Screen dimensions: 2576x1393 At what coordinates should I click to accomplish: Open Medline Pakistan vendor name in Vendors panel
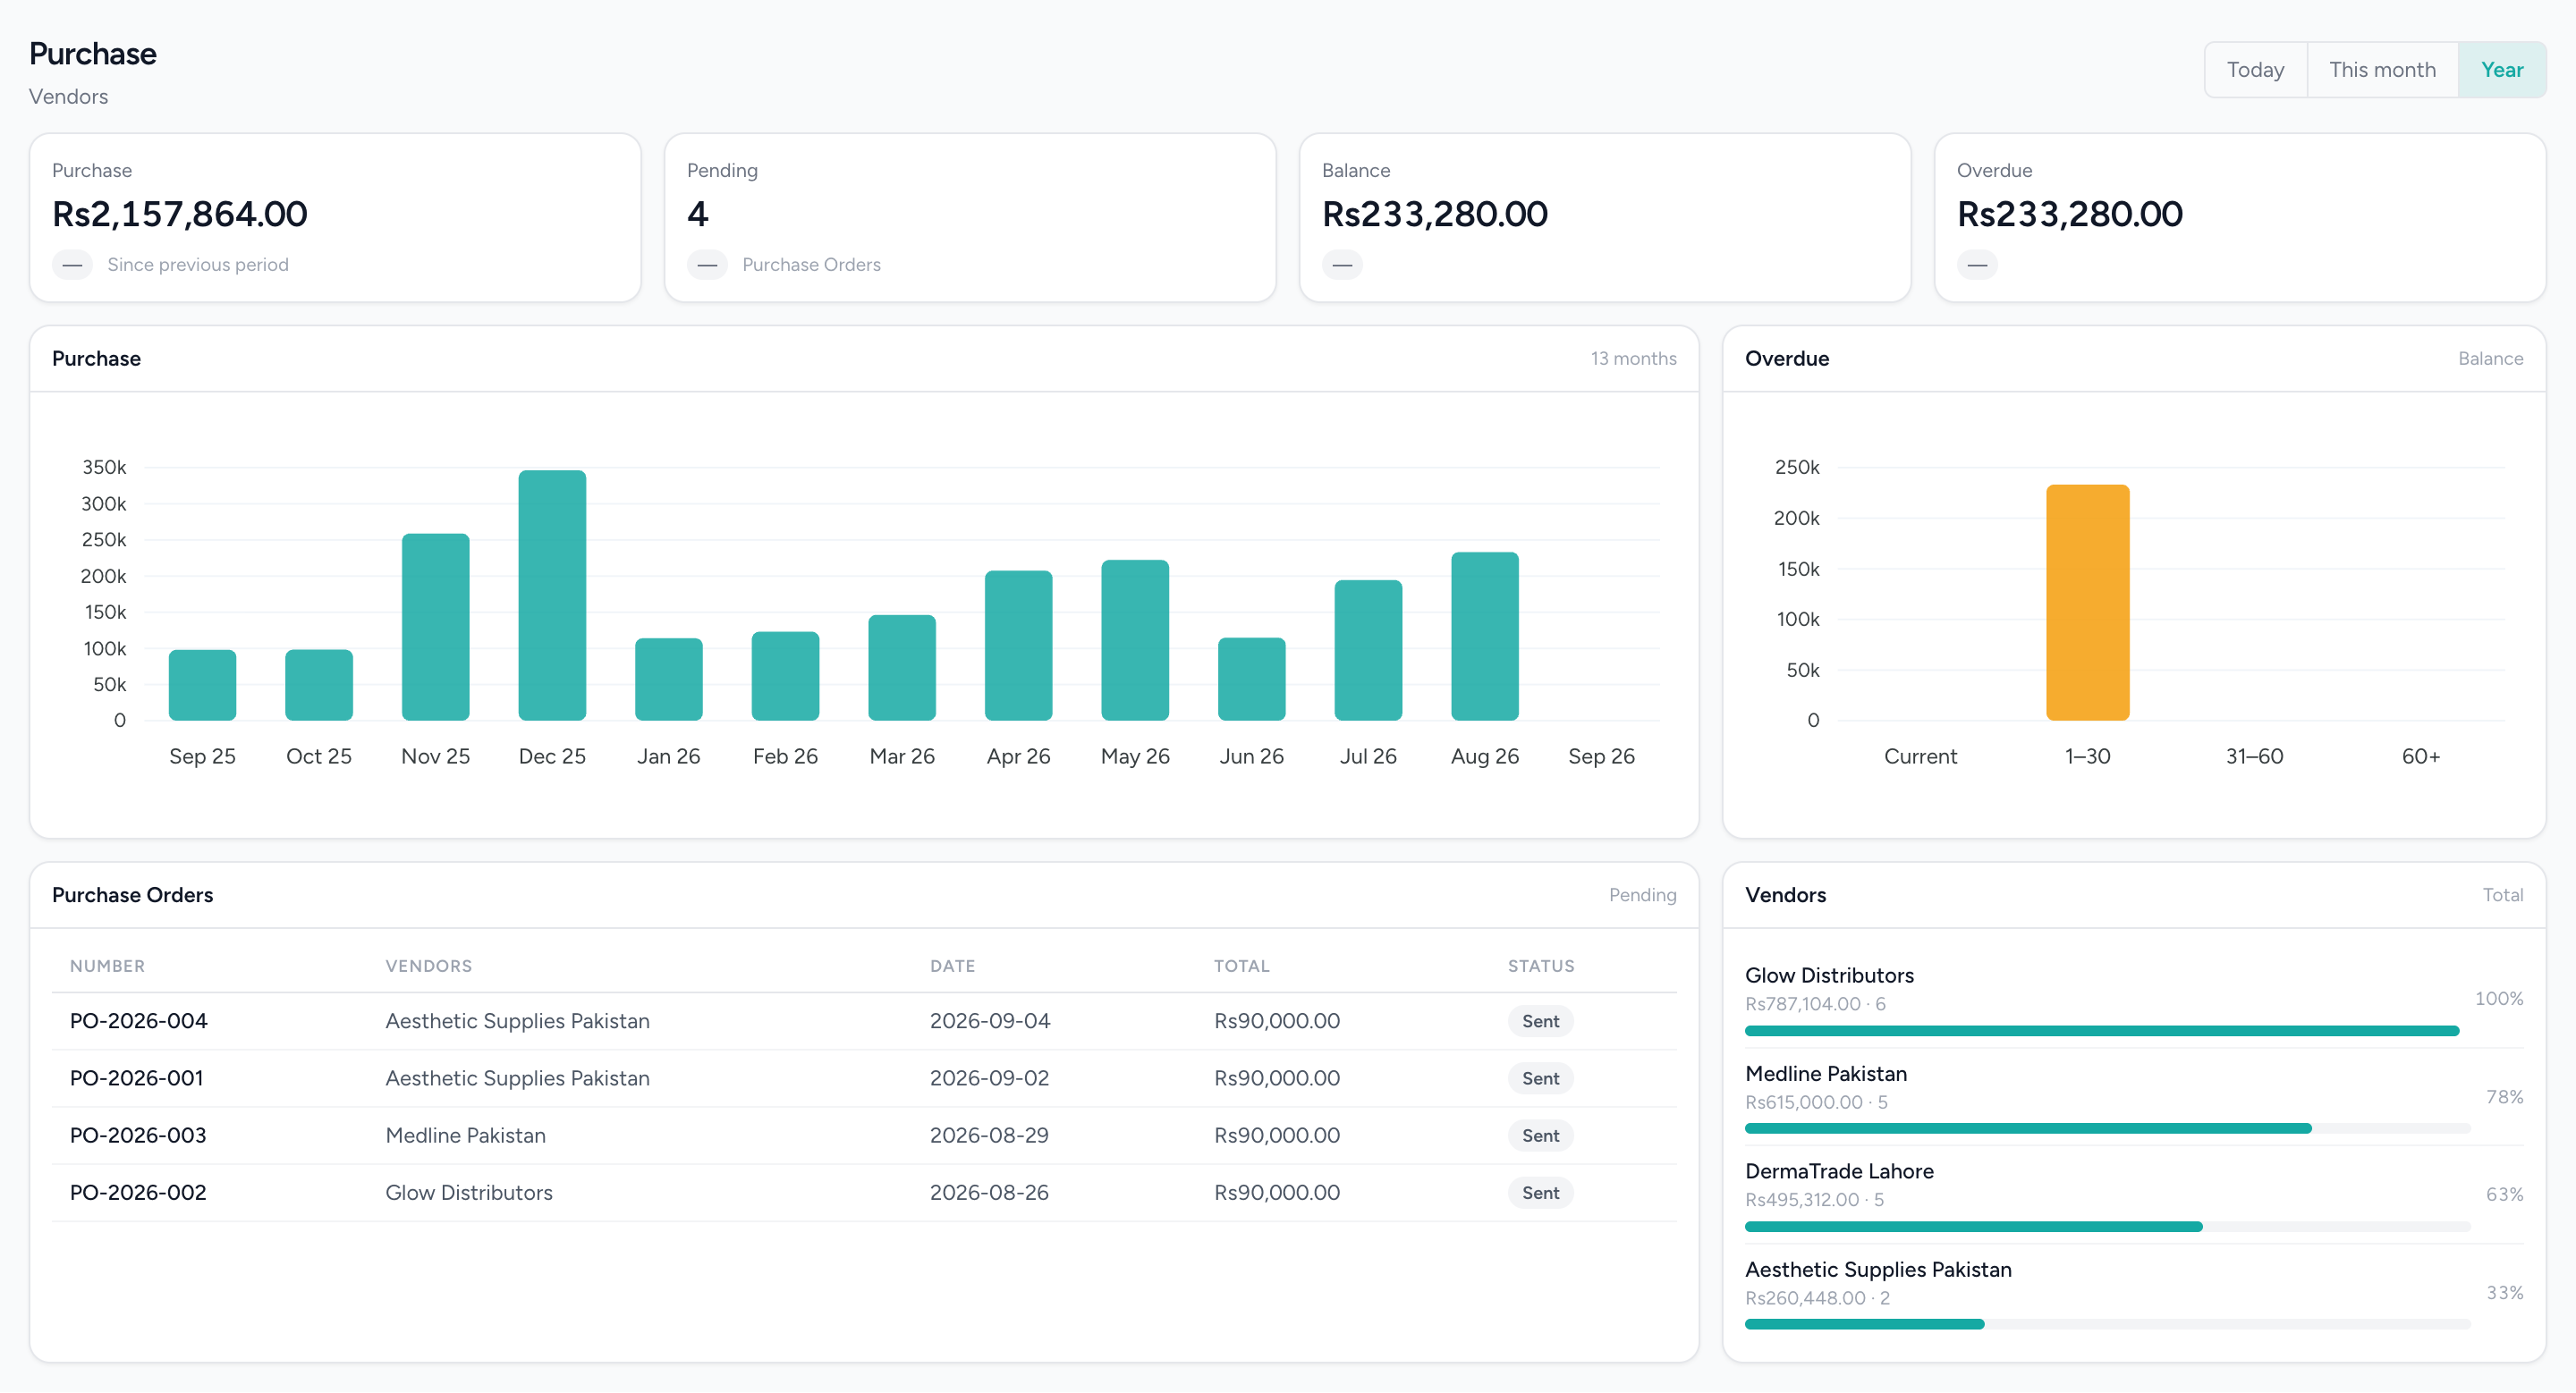click(x=1825, y=1073)
